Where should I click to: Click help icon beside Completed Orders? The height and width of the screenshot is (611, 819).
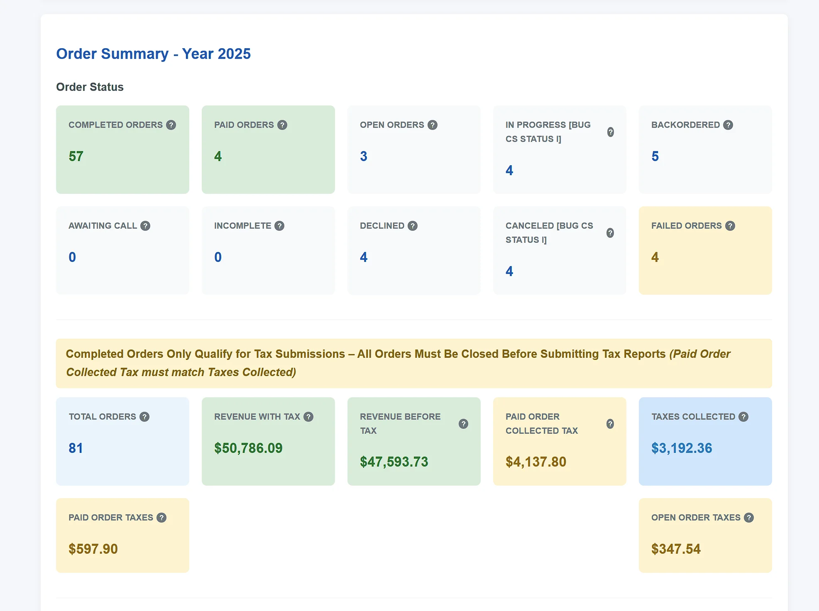tap(171, 125)
